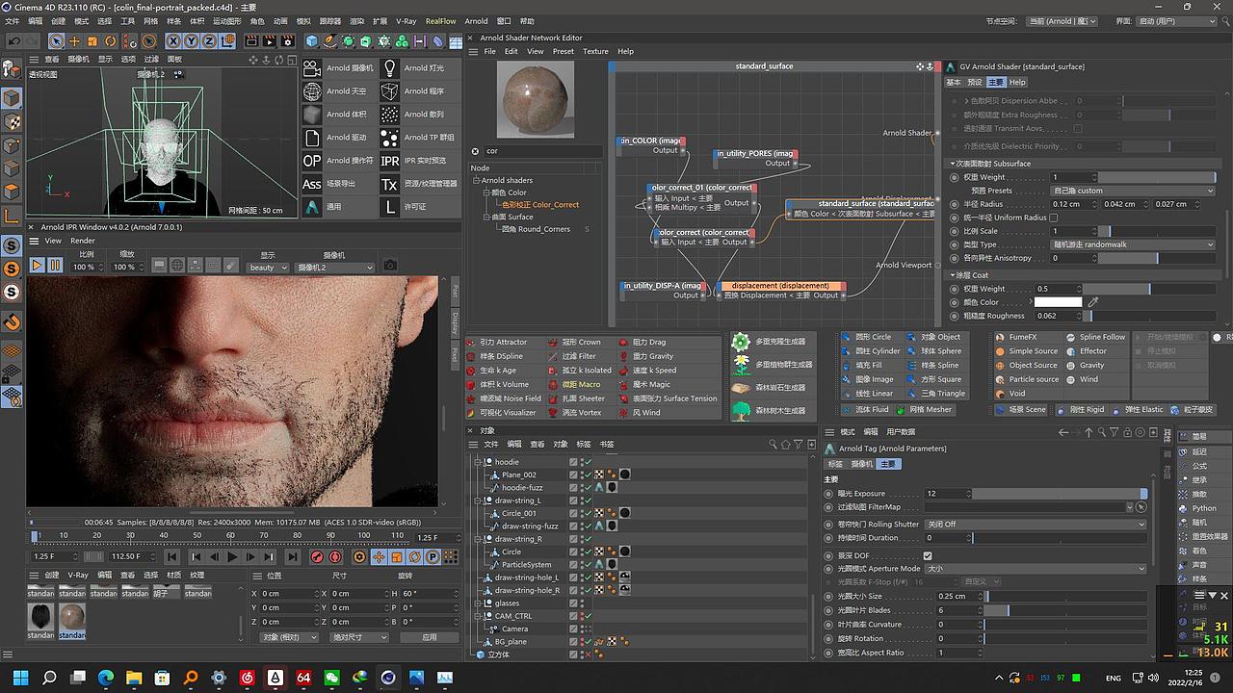Click the material preview sphere thumbnail
The width and height of the screenshot is (1233, 693).
click(x=537, y=100)
